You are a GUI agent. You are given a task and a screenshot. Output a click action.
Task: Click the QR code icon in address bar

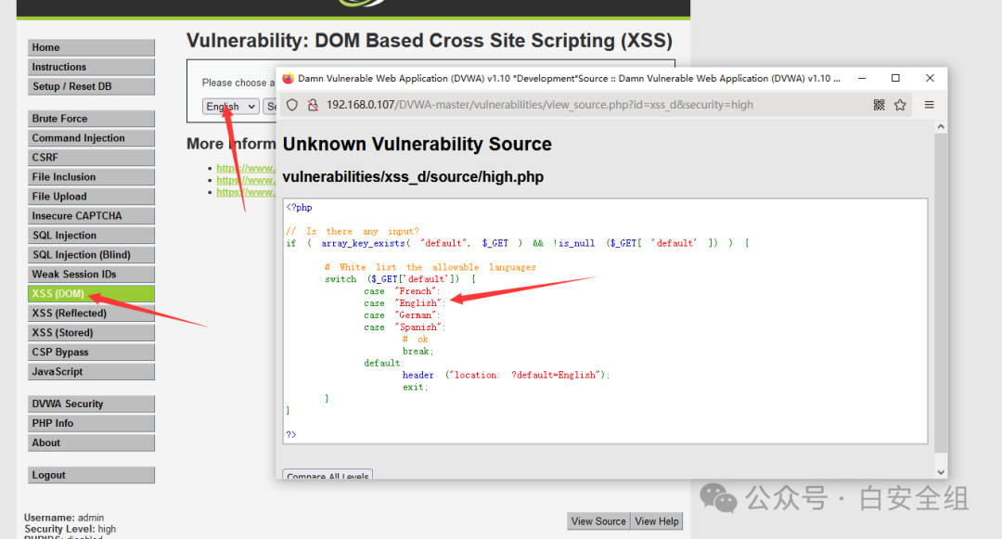point(880,105)
